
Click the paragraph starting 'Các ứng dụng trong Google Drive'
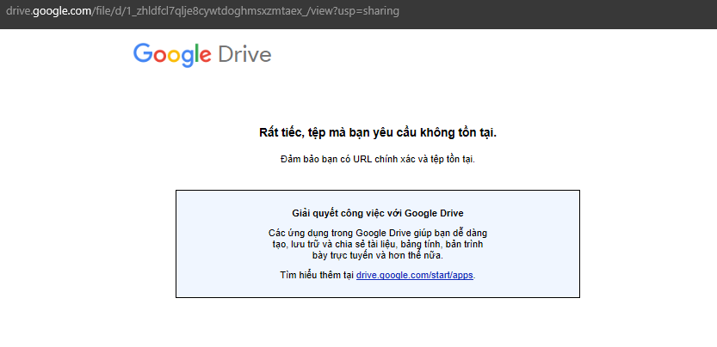[378, 244]
